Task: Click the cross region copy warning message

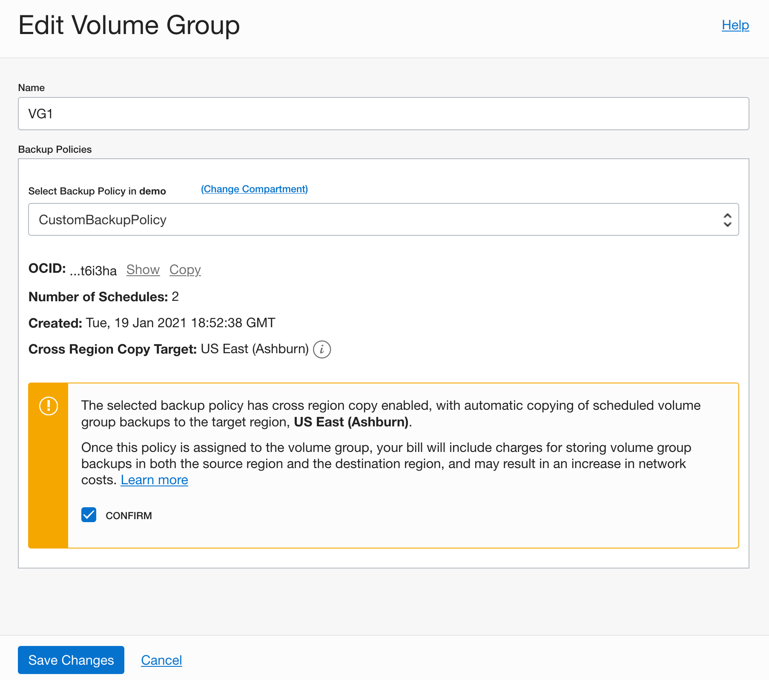Action: point(383,414)
